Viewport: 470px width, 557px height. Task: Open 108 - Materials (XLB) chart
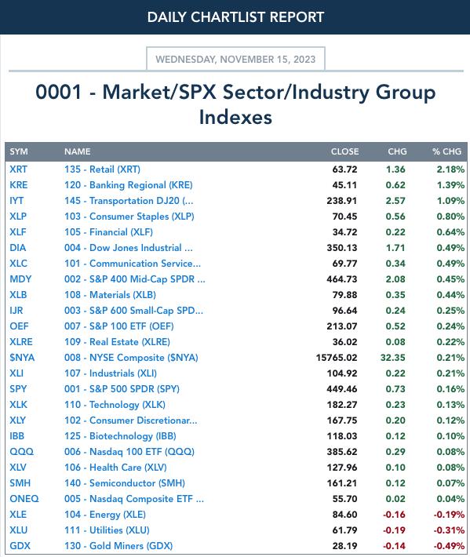(110, 294)
